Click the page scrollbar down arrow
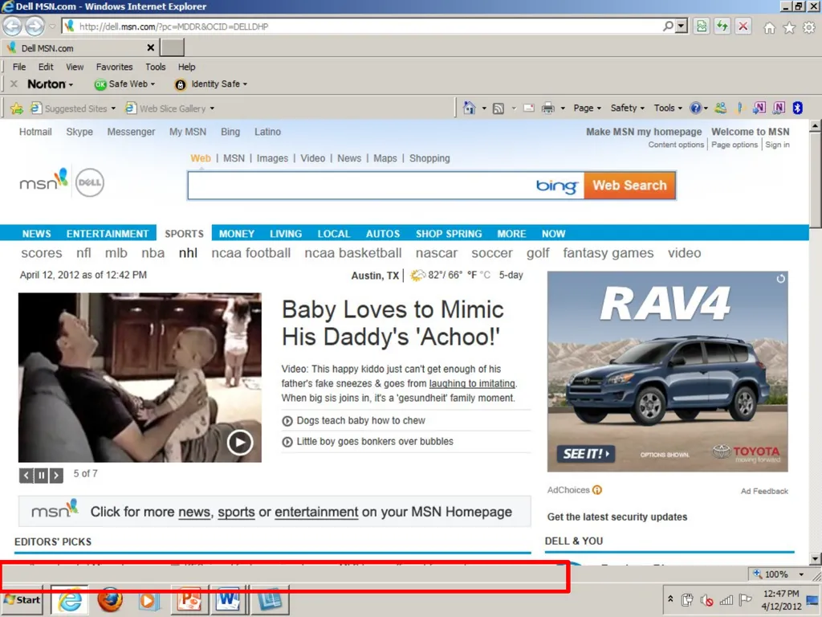Screen dimensions: 822x617 click(816, 558)
